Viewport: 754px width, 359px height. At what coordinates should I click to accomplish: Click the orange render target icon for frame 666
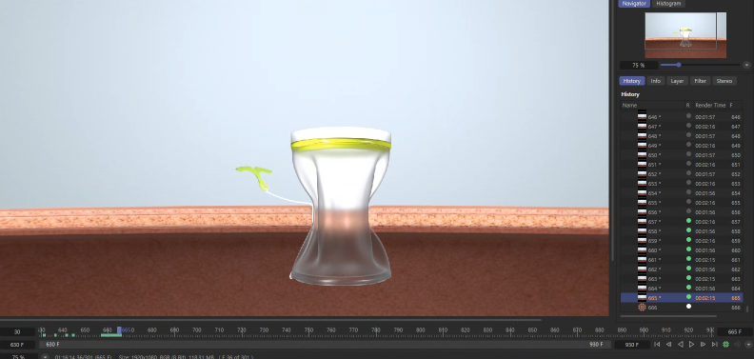[x=642, y=307]
